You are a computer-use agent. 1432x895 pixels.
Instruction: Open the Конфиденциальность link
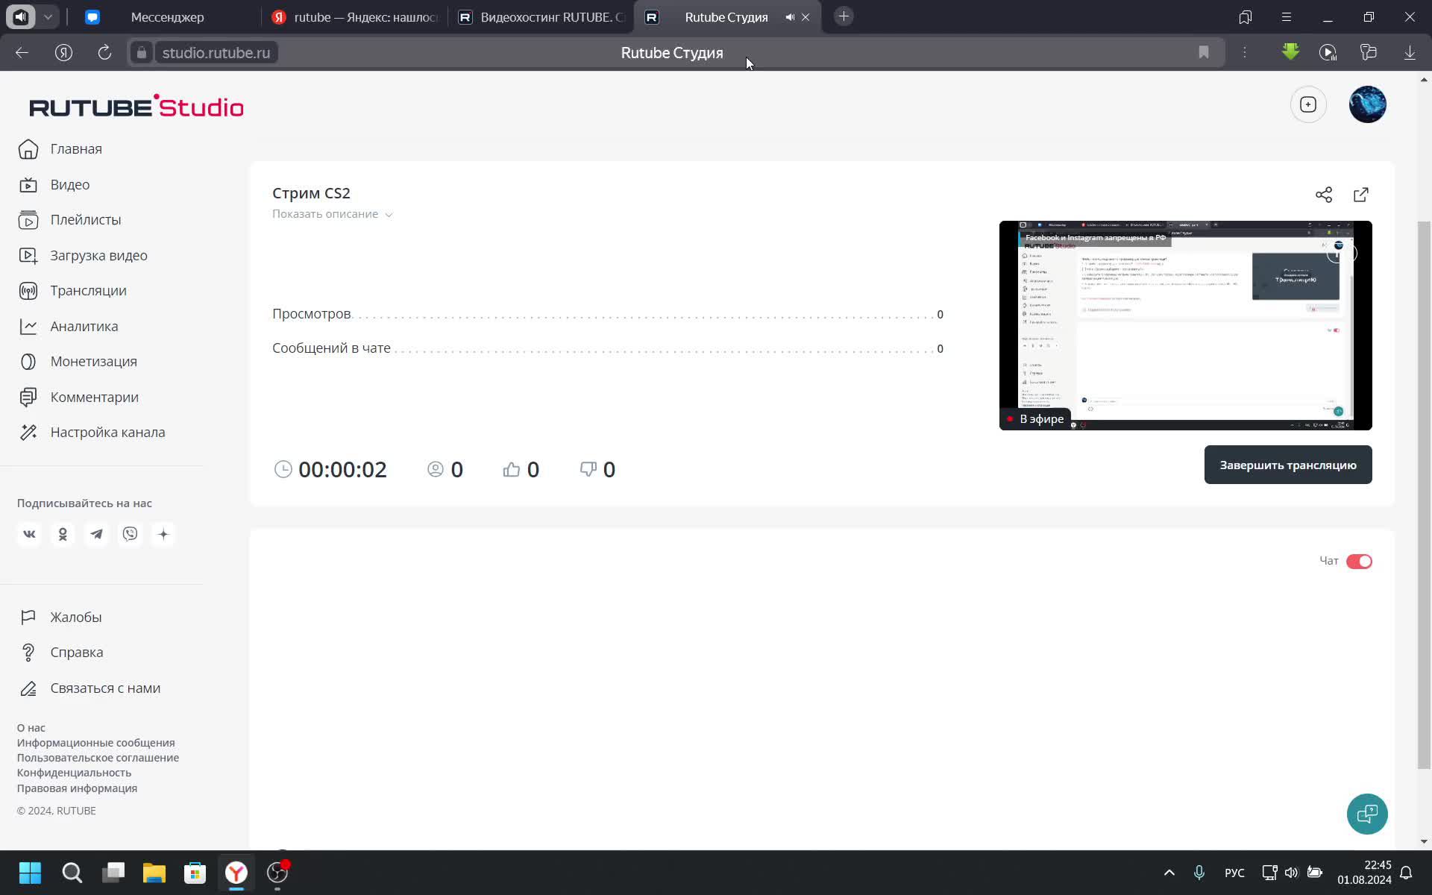tap(74, 773)
